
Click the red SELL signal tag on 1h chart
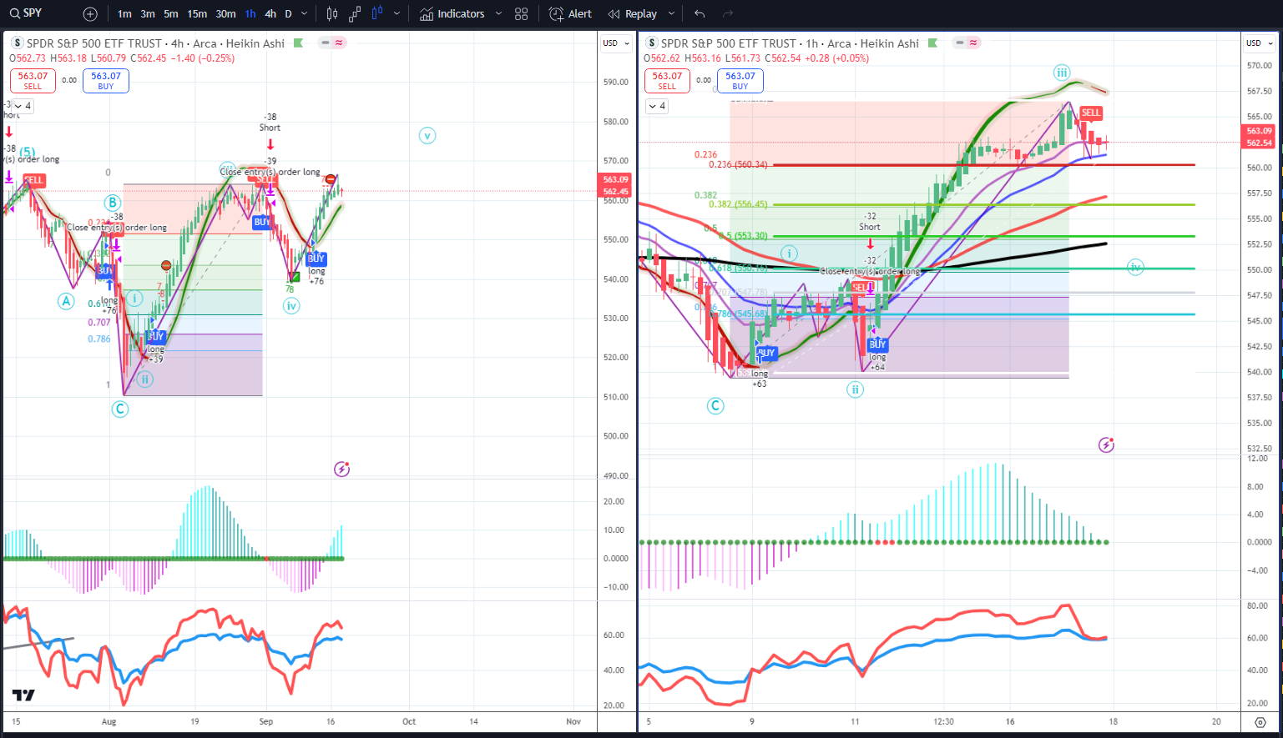point(1091,113)
